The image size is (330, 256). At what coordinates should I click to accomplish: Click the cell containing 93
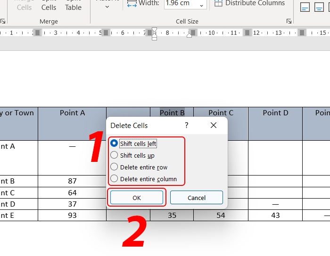pos(72,215)
